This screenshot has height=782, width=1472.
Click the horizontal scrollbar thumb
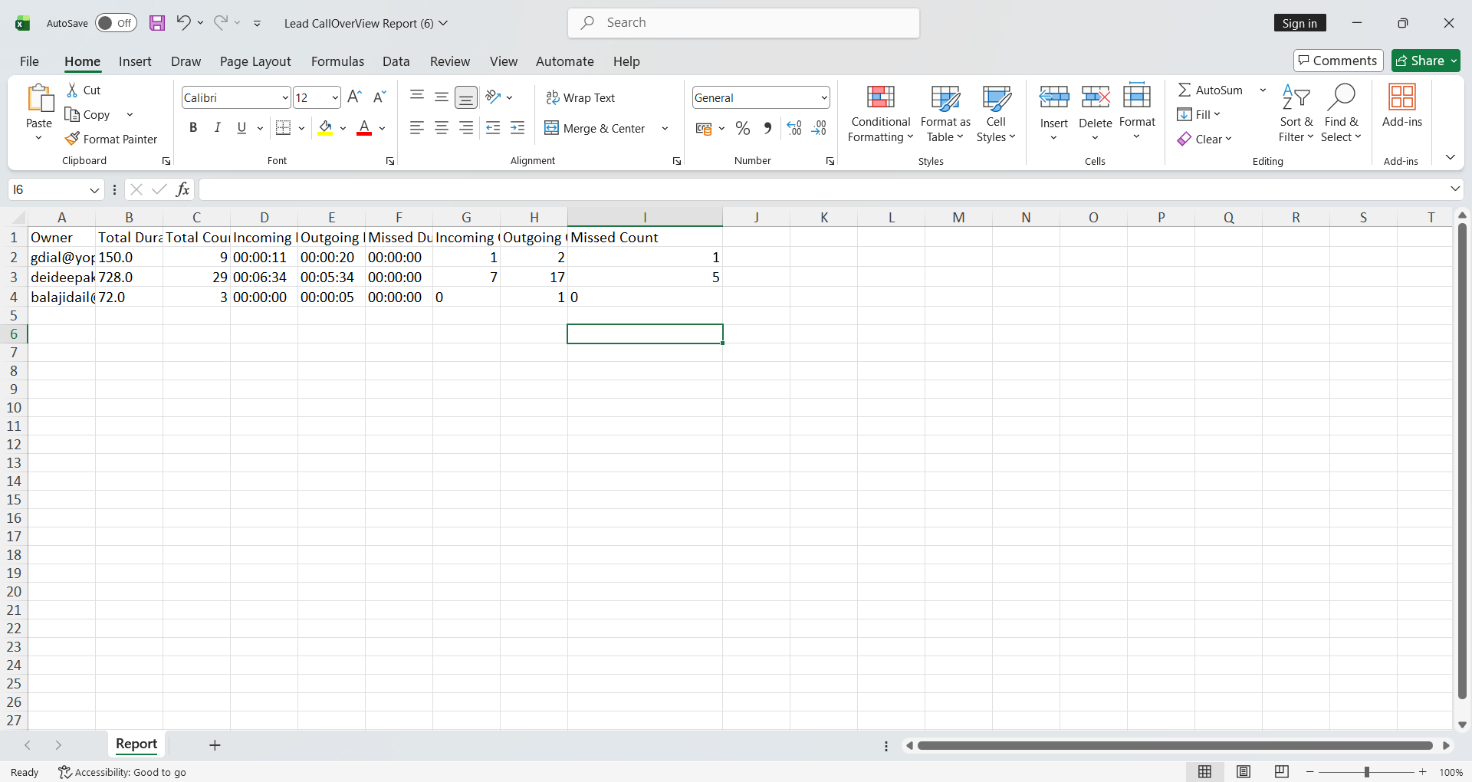coord(1175,745)
